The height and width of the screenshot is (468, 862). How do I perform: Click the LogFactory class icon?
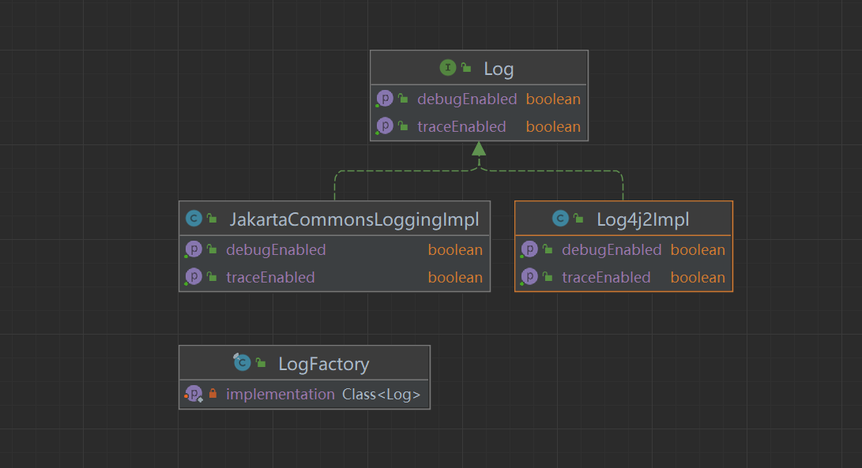(243, 363)
